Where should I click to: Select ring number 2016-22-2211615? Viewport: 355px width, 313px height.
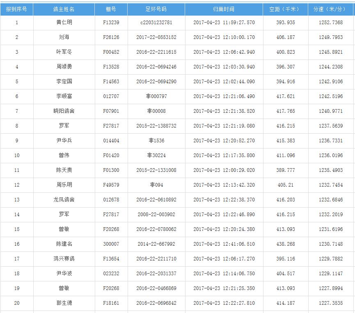pyautogui.click(x=156, y=52)
